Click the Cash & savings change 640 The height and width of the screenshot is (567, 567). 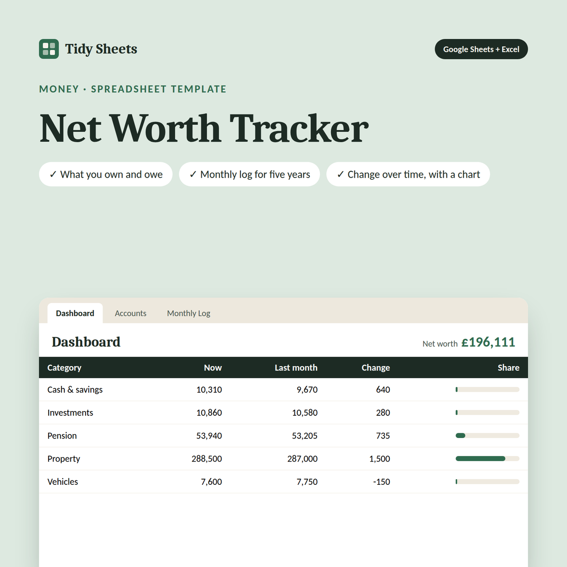pyautogui.click(x=383, y=390)
